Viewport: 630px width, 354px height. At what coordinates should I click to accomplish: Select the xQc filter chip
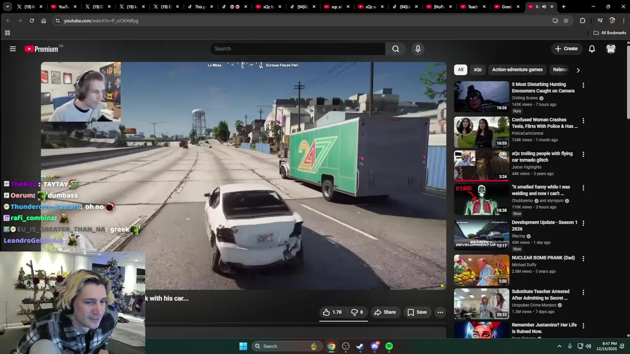(x=478, y=70)
